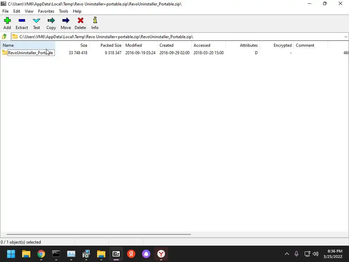Screen dimensions: 349x262
Task: Click the green Add toolbar icon
Action: (7, 20)
